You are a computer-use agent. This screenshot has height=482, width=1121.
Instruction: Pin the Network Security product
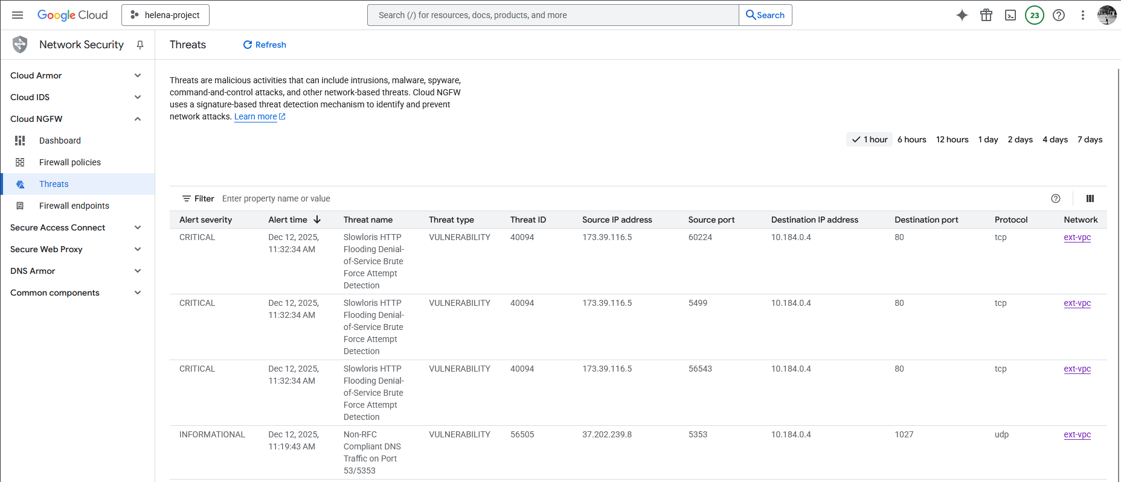(x=140, y=45)
